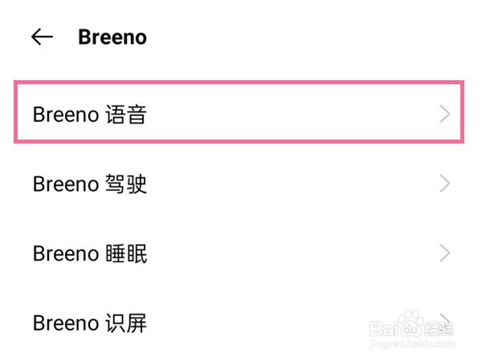Expand the Breeno 语音 chevron arrow
This screenshot has width=482, height=361.
[x=446, y=114]
